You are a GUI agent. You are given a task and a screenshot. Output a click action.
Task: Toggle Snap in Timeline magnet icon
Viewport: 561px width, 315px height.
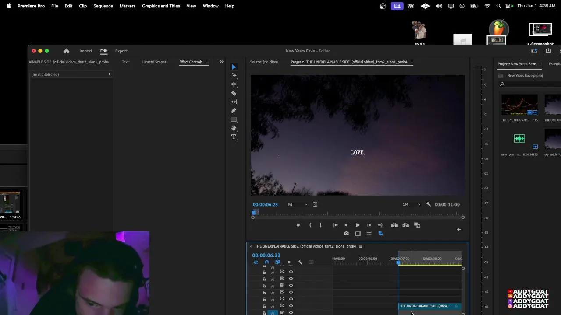266,262
